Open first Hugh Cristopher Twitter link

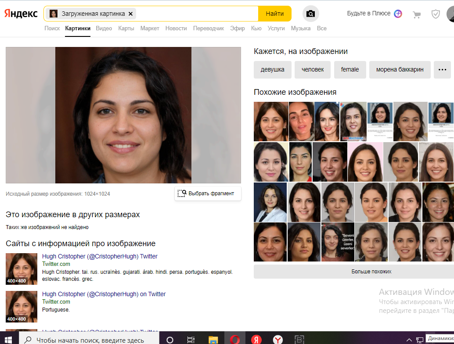100,256
